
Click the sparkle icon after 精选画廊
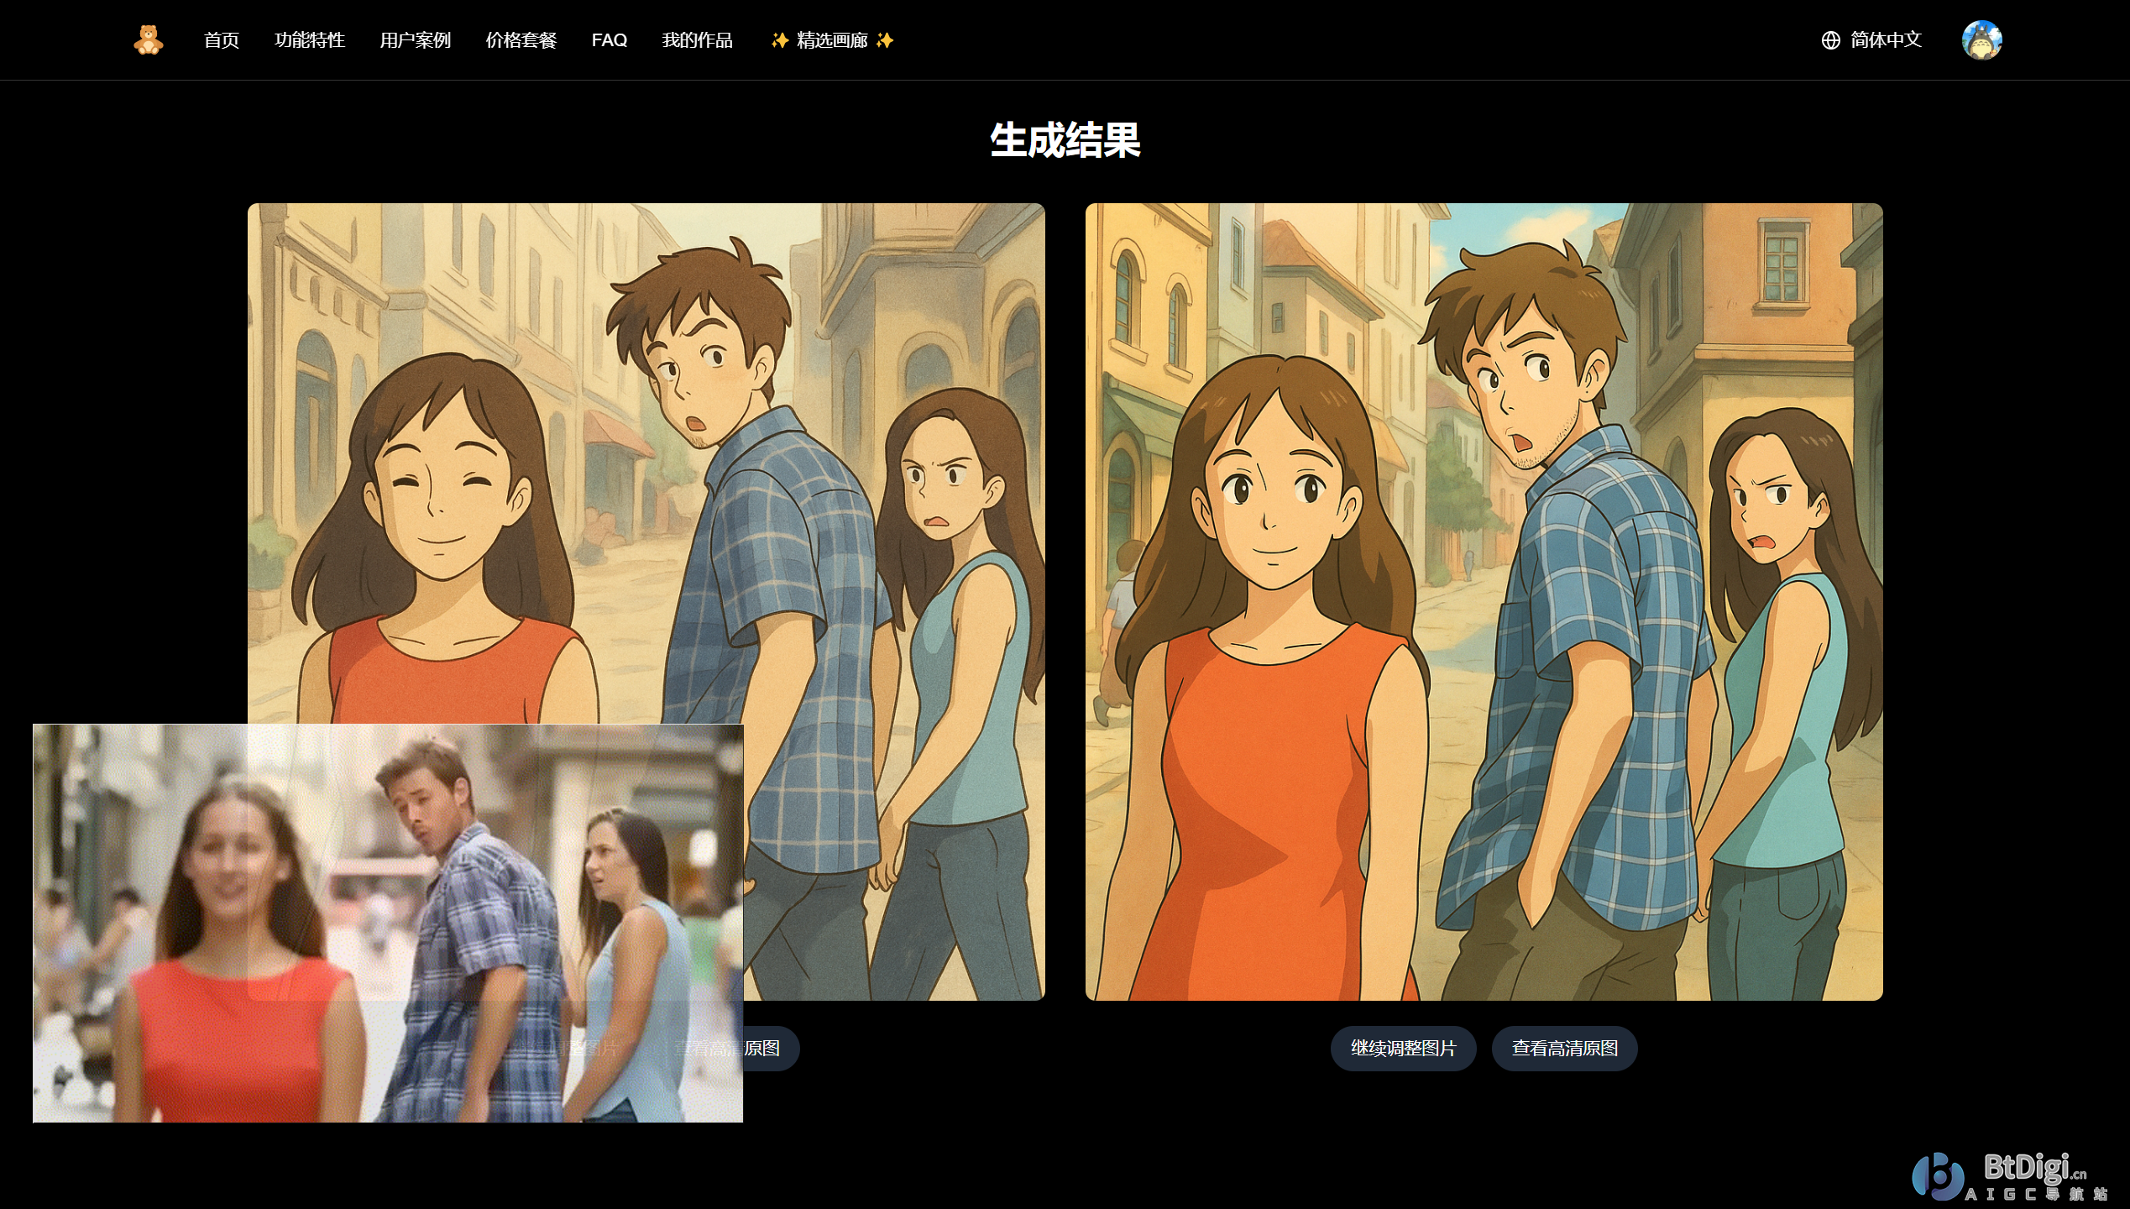tap(883, 40)
